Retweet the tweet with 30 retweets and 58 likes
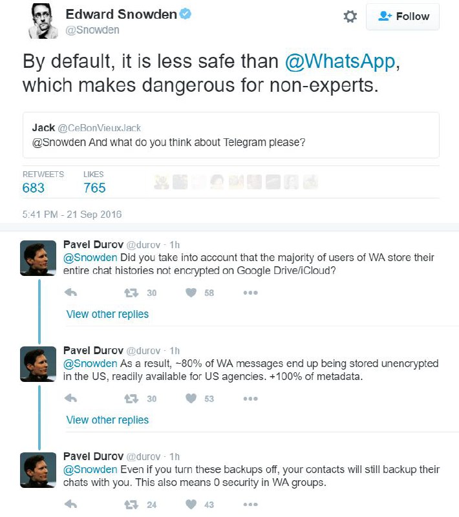The height and width of the screenshot is (517, 459). pos(131,293)
